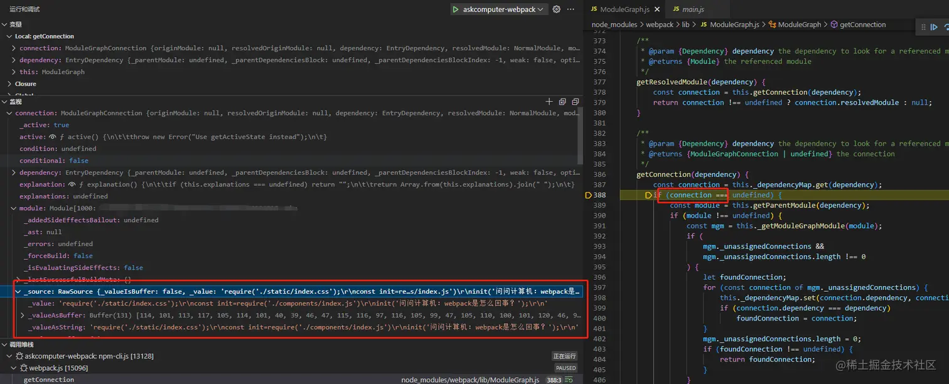Select the _forceBuild: false row
Screen dimensions: 949x384
291,256
